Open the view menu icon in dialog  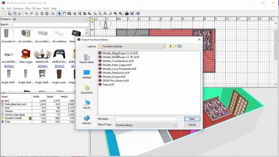point(180,47)
